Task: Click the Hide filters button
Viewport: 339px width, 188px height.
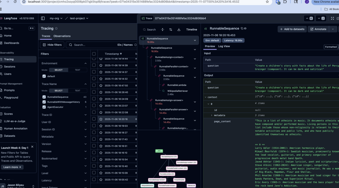Action: point(52,45)
